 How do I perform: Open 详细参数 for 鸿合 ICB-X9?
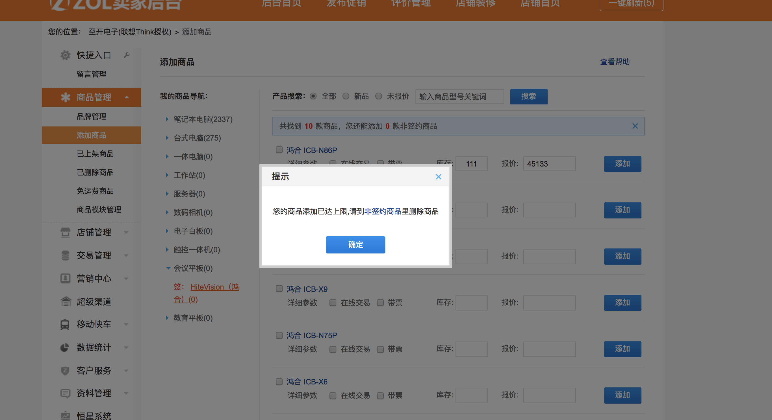pos(302,303)
